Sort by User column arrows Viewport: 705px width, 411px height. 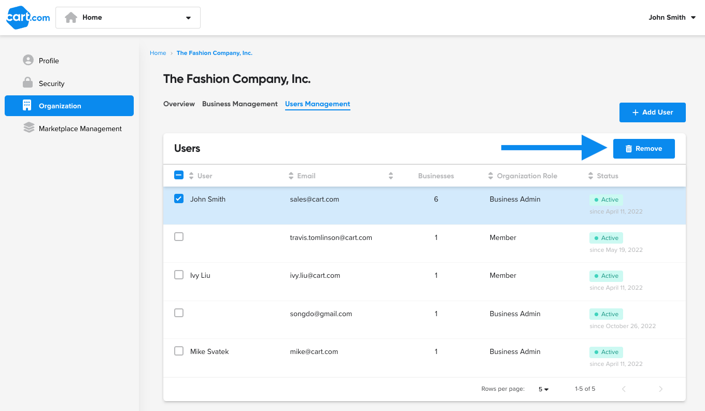pos(191,176)
